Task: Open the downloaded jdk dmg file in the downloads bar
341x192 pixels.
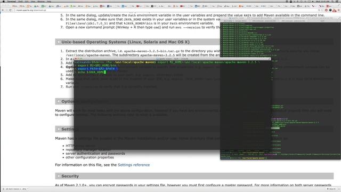Action: (x=15, y=189)
